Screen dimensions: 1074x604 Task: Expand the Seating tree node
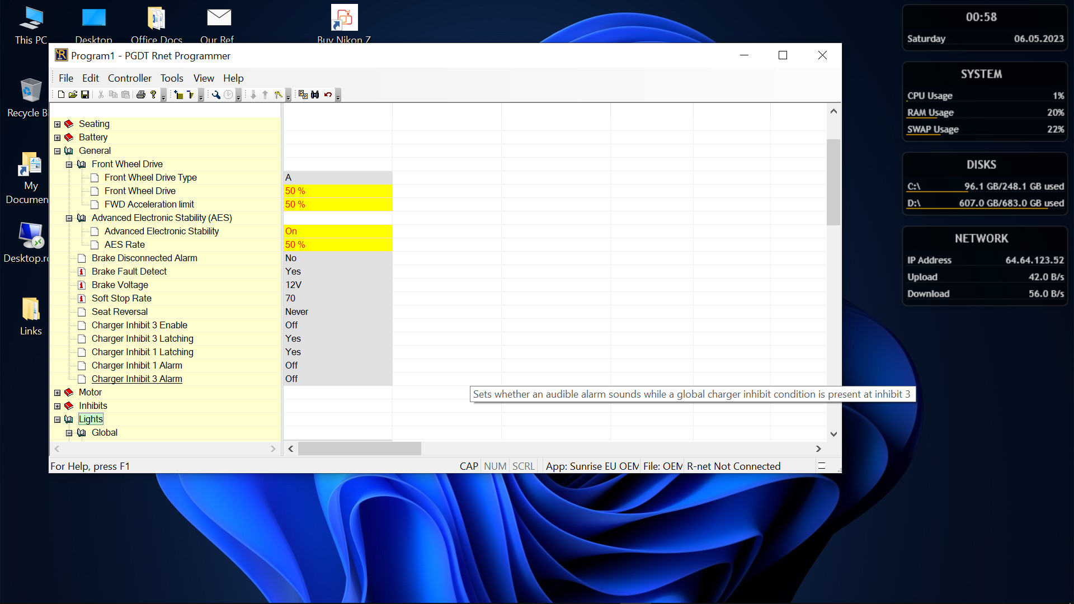pos(57,124)
